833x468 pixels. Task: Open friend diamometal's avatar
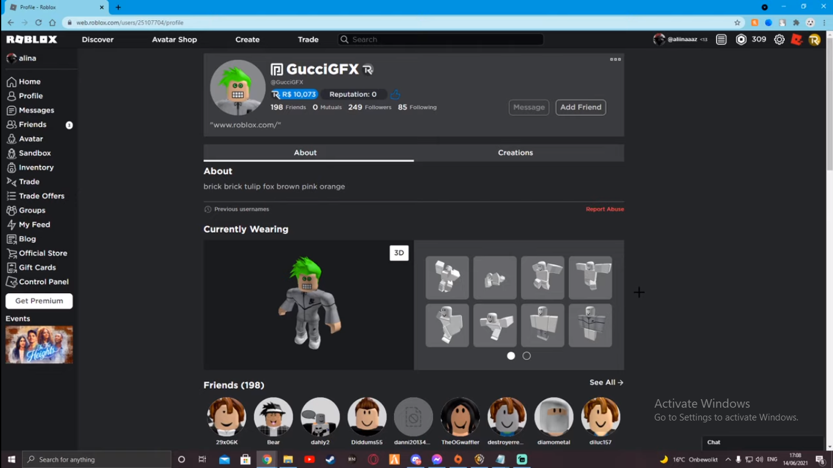coord(554,417)
